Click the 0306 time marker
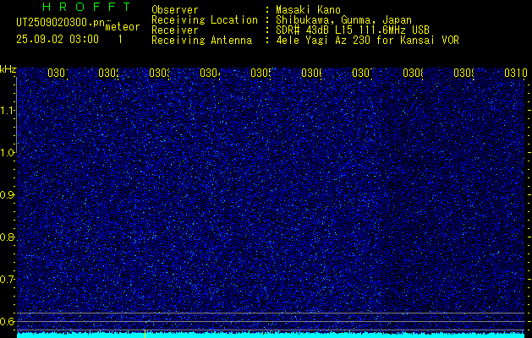Screen dimensions: 532x338 (x=311, y=73)
